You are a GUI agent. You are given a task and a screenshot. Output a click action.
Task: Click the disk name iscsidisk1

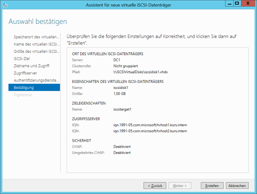(121, 87)
